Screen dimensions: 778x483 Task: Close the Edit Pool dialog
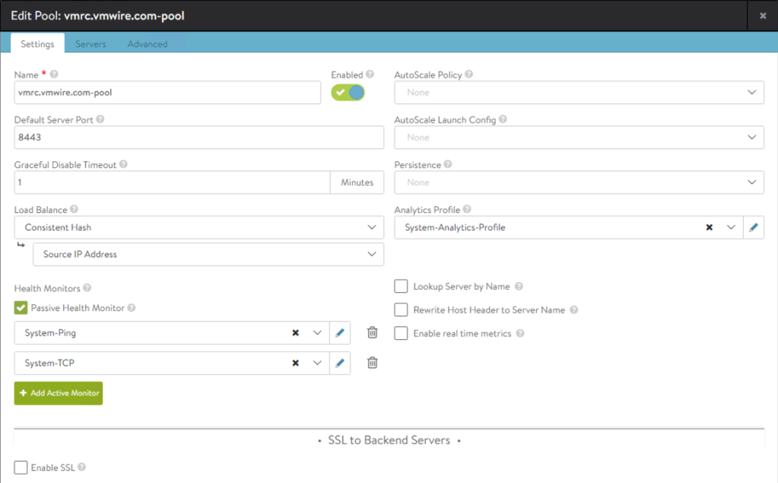click(762, 15)
